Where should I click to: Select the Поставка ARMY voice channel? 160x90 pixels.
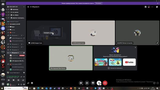(x=16, y=64)
